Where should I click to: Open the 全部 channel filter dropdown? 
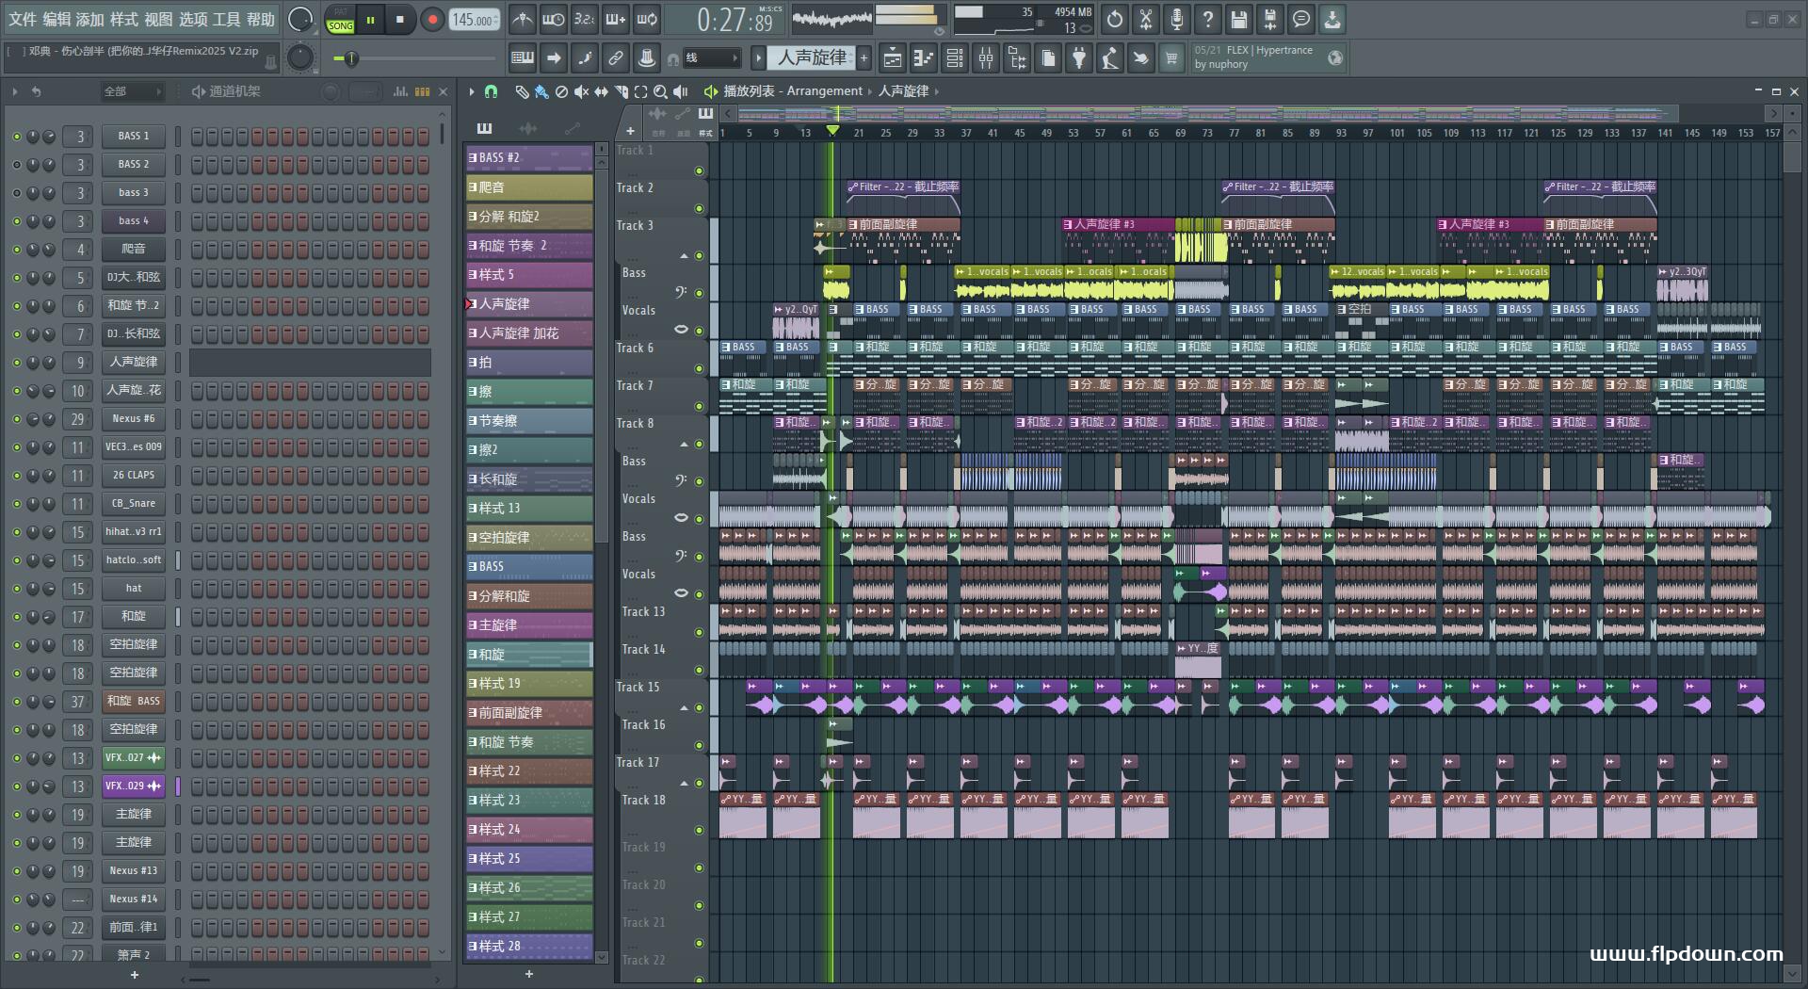[x=132, y=91]
